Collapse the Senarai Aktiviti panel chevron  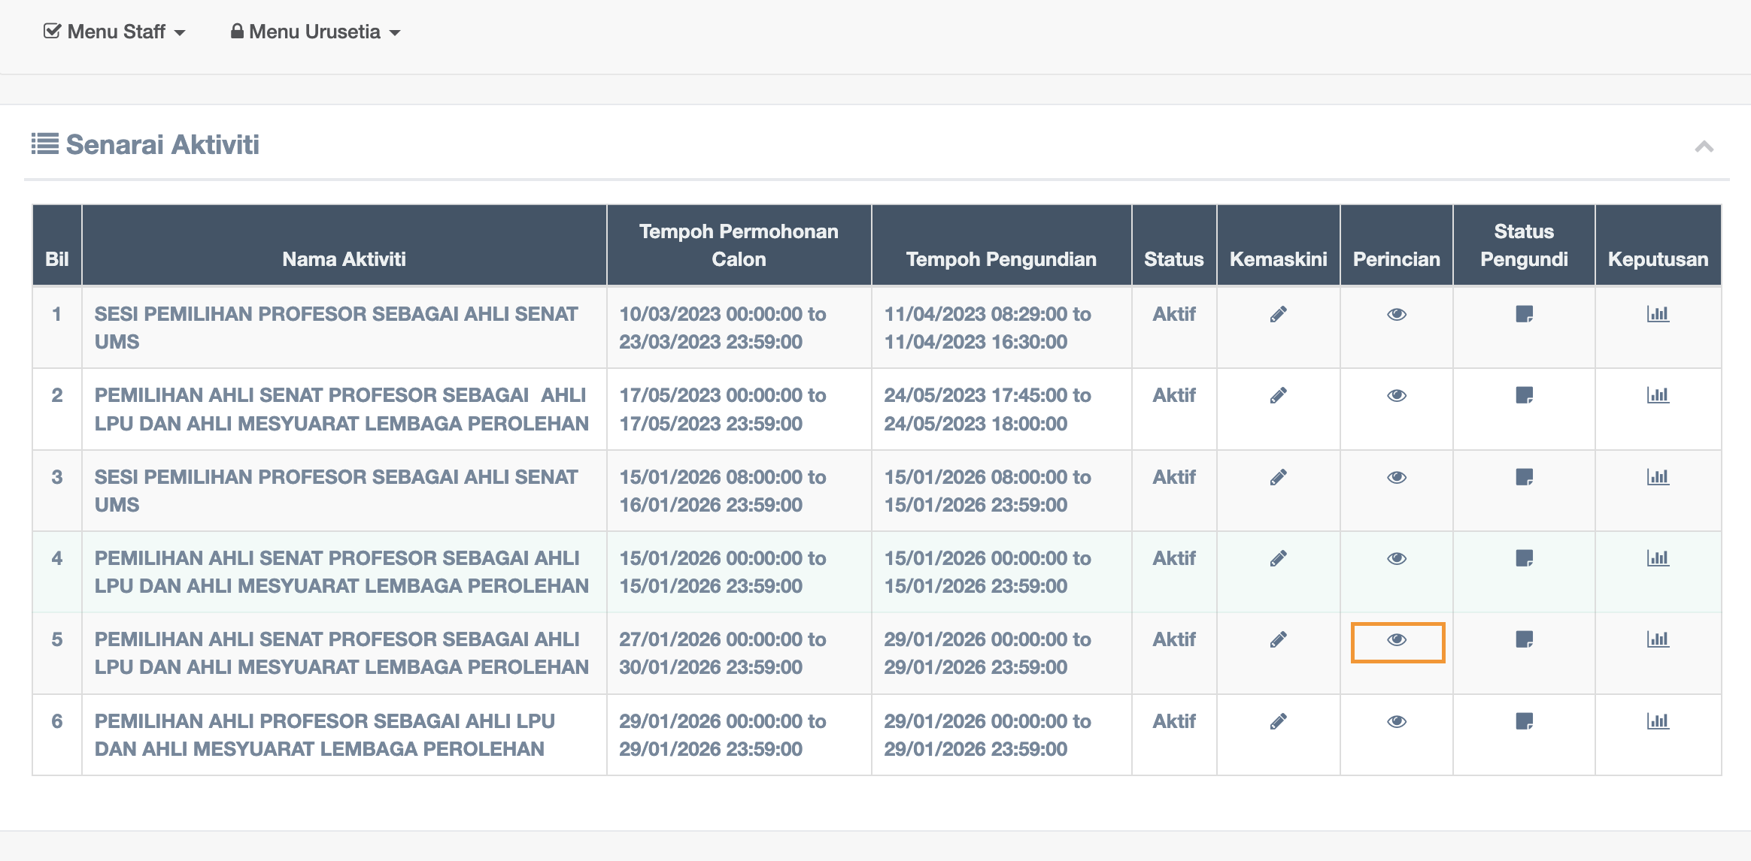[1704, 147]
